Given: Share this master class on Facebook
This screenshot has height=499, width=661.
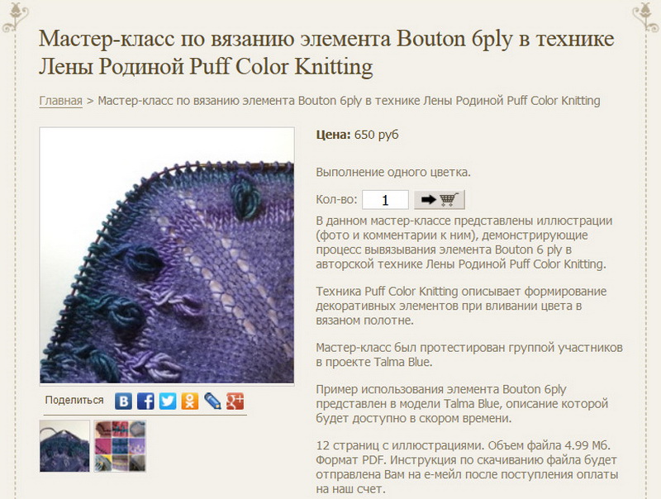Looking at the screenshot, I should point(145,402).
